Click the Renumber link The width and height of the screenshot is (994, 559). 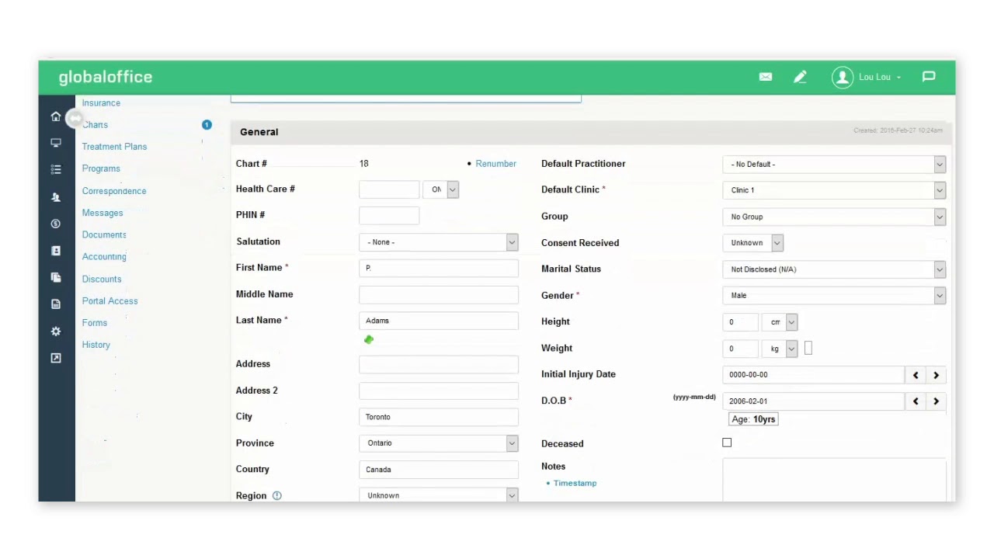[495, 164]
